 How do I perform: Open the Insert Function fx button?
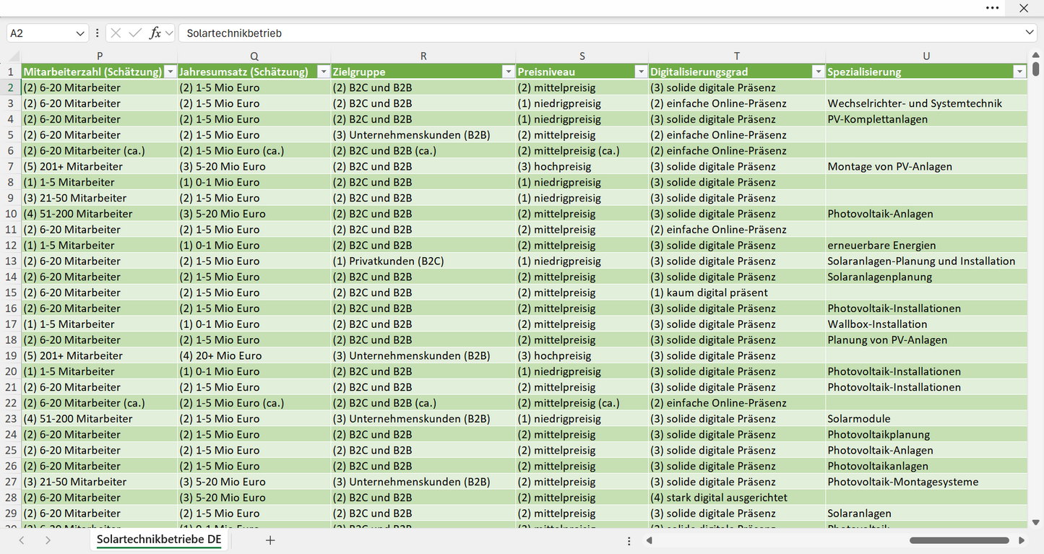[155, 33]
